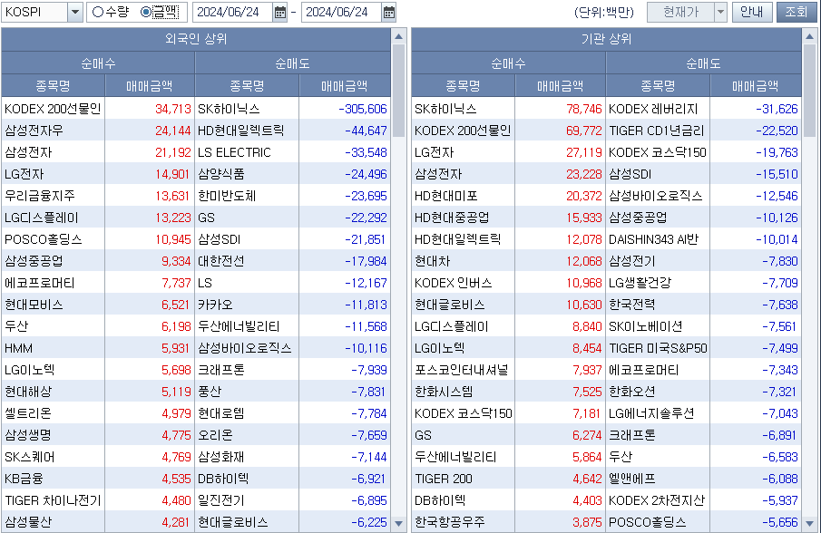
Task: Click the 조회 search button
Action: [x=796, y=12]
